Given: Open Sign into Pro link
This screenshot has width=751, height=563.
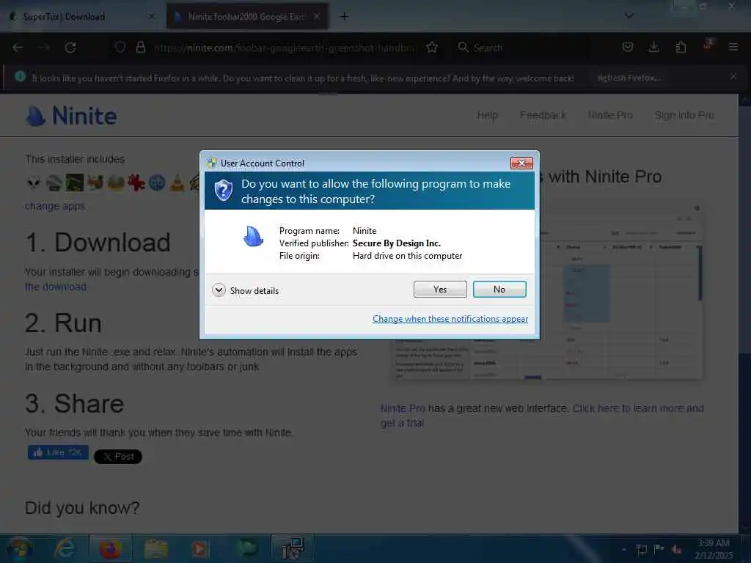Looking at the screenshot, I should pyautogui.click(x=684, y=115).
